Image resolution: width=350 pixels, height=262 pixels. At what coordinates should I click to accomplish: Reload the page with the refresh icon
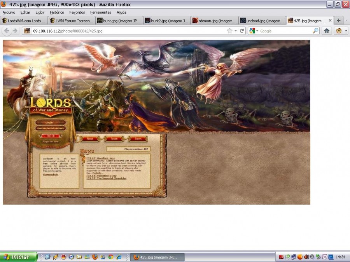pyautogui.click(x=242, y=31)
